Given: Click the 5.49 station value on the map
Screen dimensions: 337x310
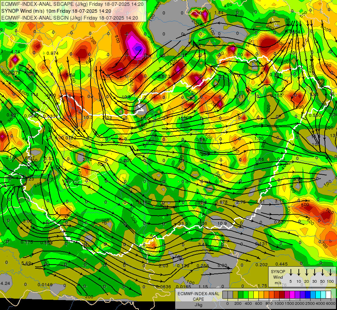Looking at the screenshot, I should [x=26, y=263].
